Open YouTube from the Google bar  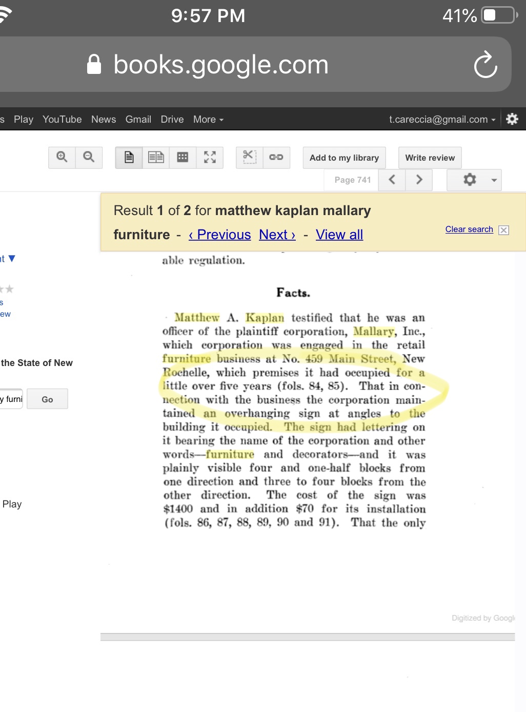62,120
